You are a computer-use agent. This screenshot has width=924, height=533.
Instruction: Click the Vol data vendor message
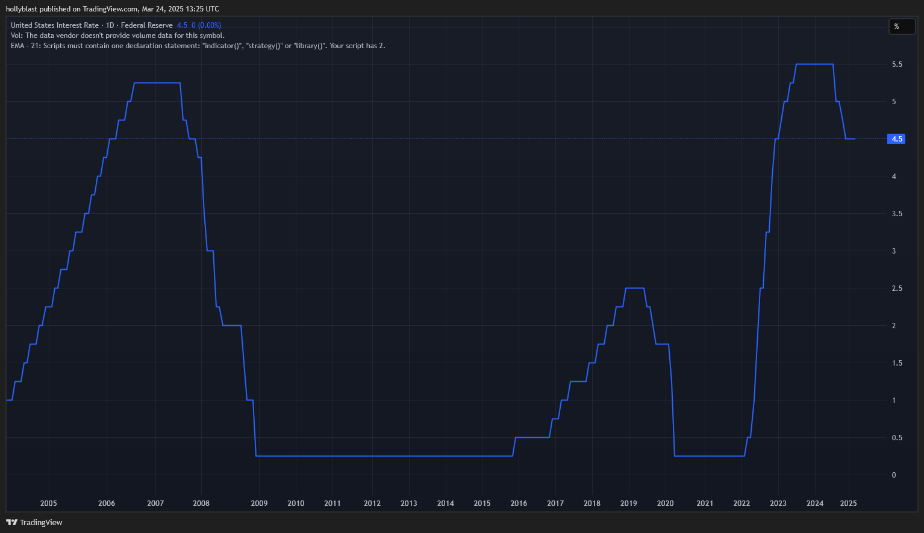(x=117, y=36)
